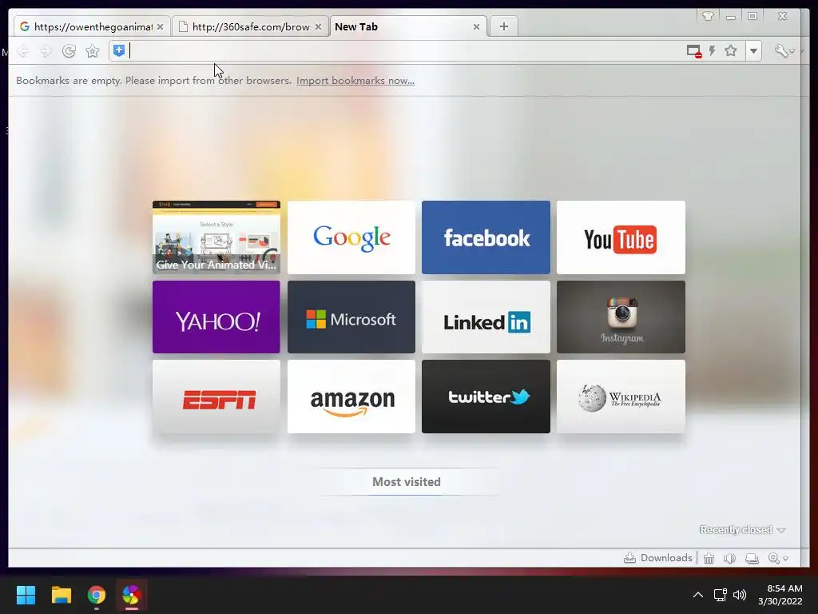Open the Windows Start menu
The image size is (818, 614).
pyautogui.click(x=26, y=595)
